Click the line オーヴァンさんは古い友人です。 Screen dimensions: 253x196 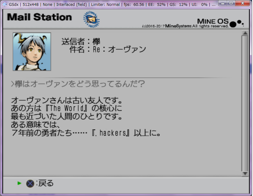tap(67, 100)
